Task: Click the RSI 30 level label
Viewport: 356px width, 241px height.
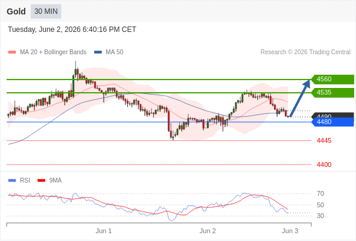Action: click(320, 216)
